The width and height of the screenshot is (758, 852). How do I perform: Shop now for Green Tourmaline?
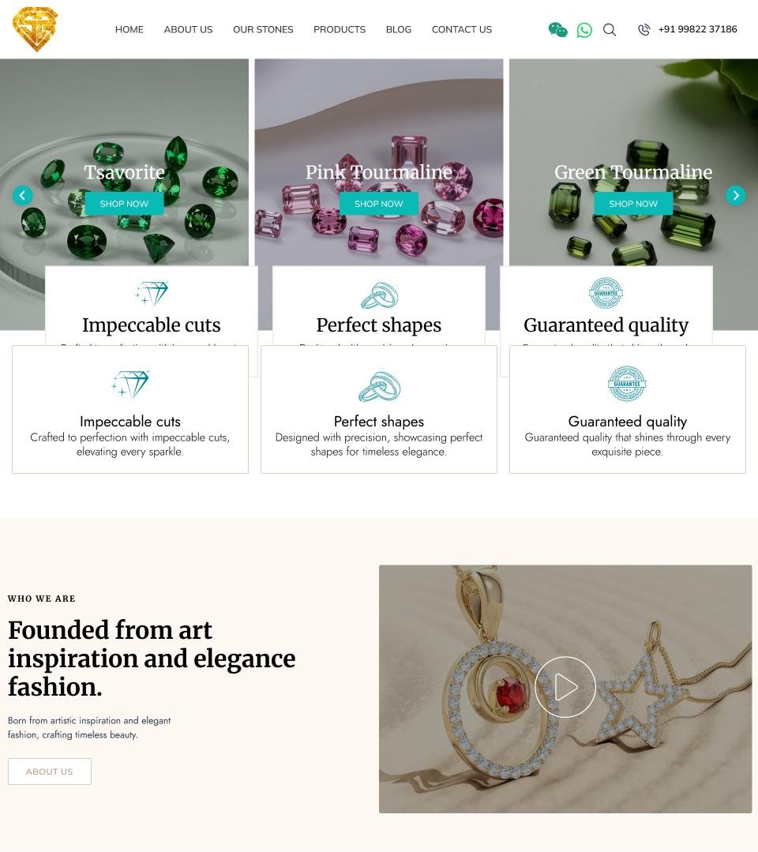pos(633,204)
